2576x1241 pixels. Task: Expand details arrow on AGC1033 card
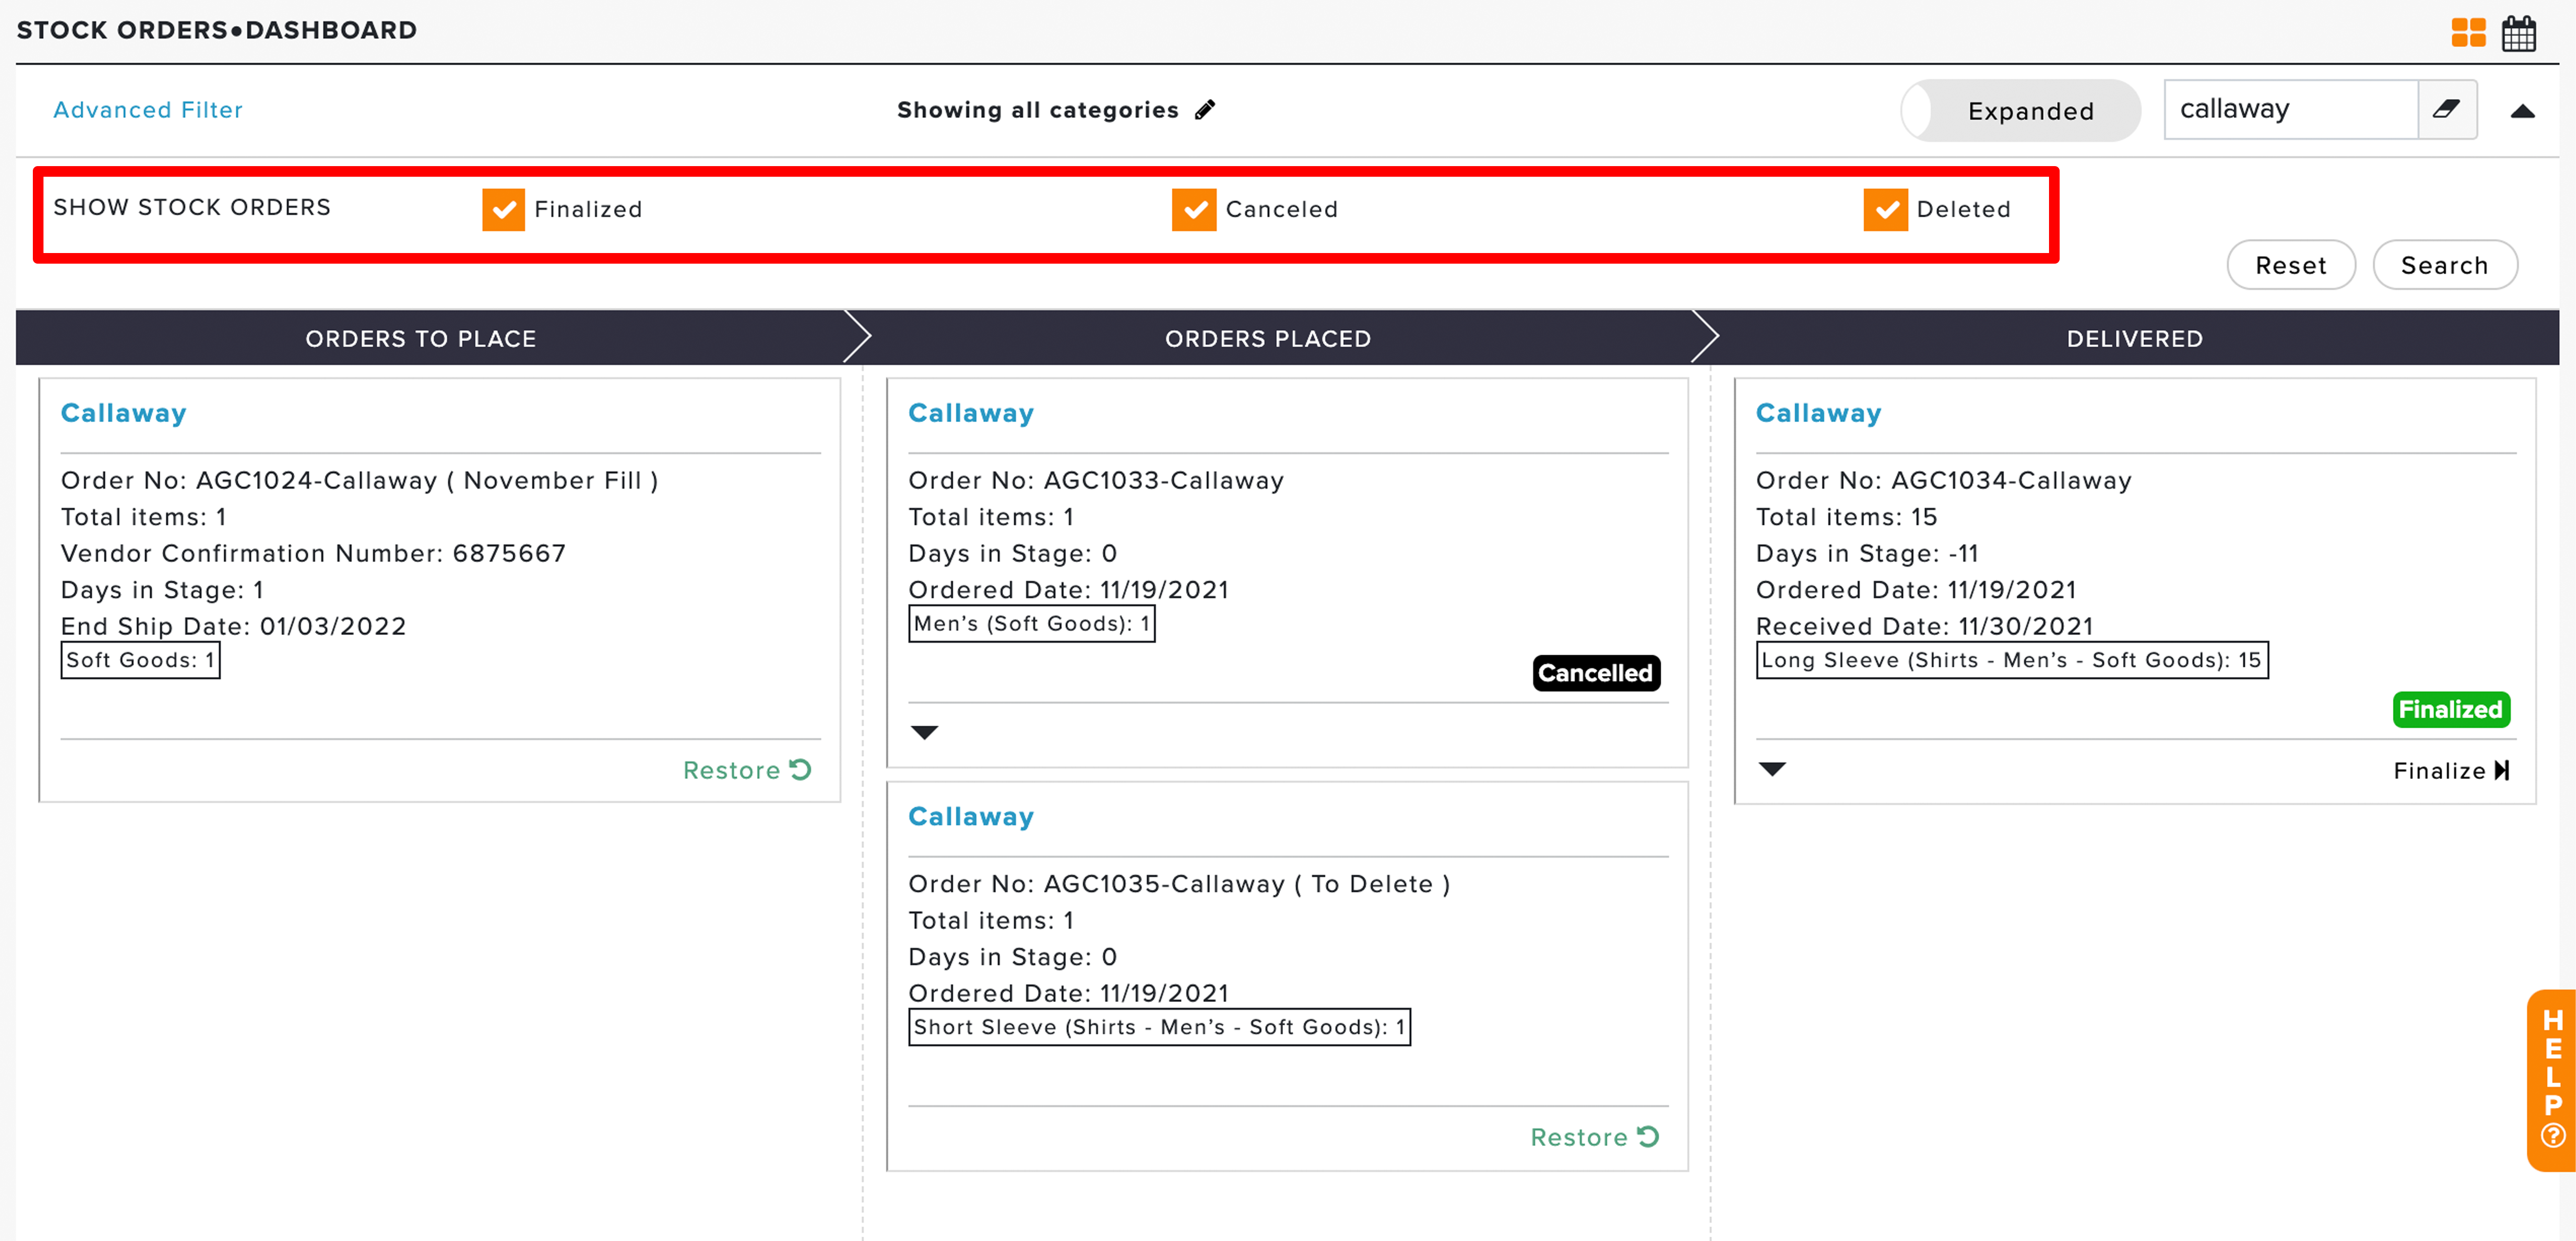924,732
